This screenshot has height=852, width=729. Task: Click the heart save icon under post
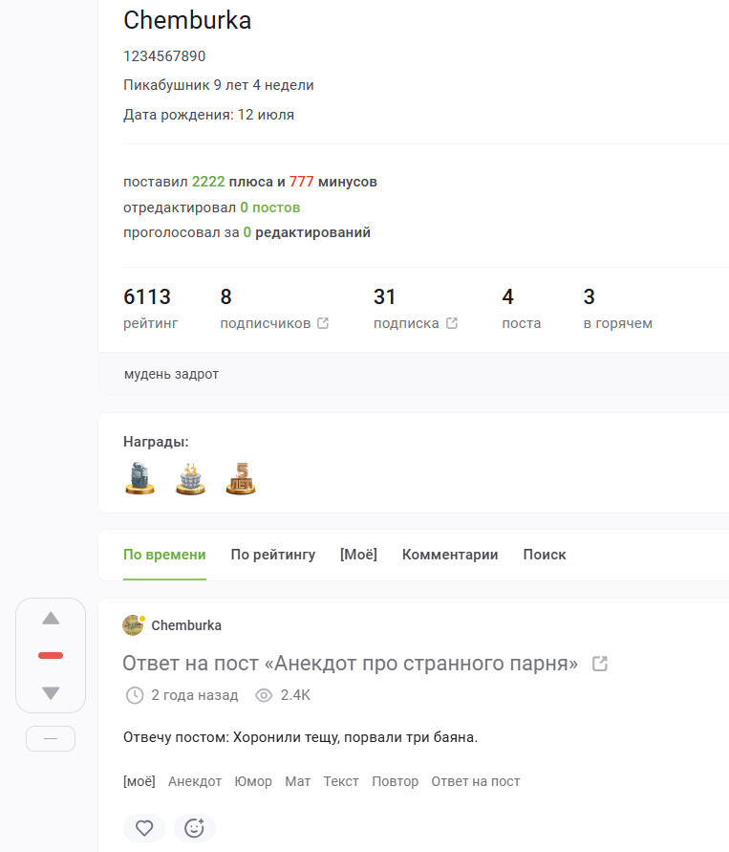click(144, 828)
